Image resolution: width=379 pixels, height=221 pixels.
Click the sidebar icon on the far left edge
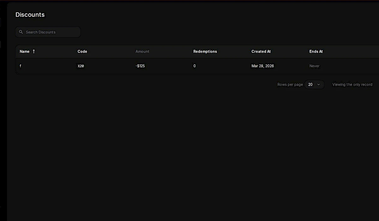click(1, 22)
